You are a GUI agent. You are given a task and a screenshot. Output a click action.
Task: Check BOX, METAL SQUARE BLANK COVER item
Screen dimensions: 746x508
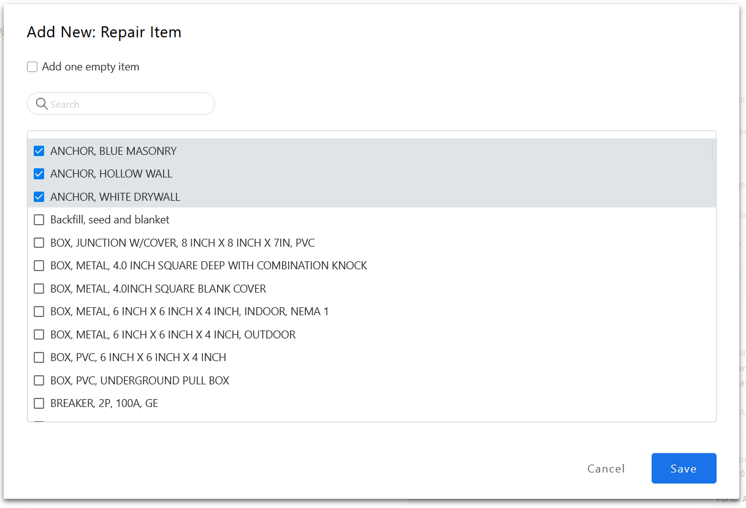click(39, 289)
